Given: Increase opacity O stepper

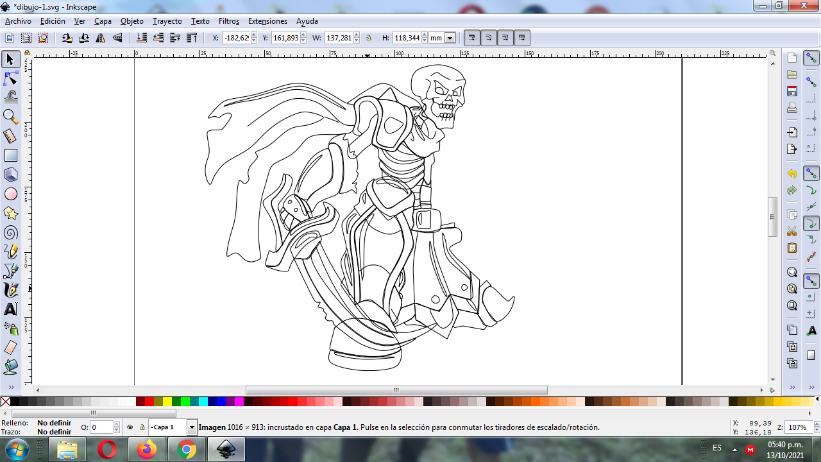Looking at the screenshot, I should tap(117, 424).
